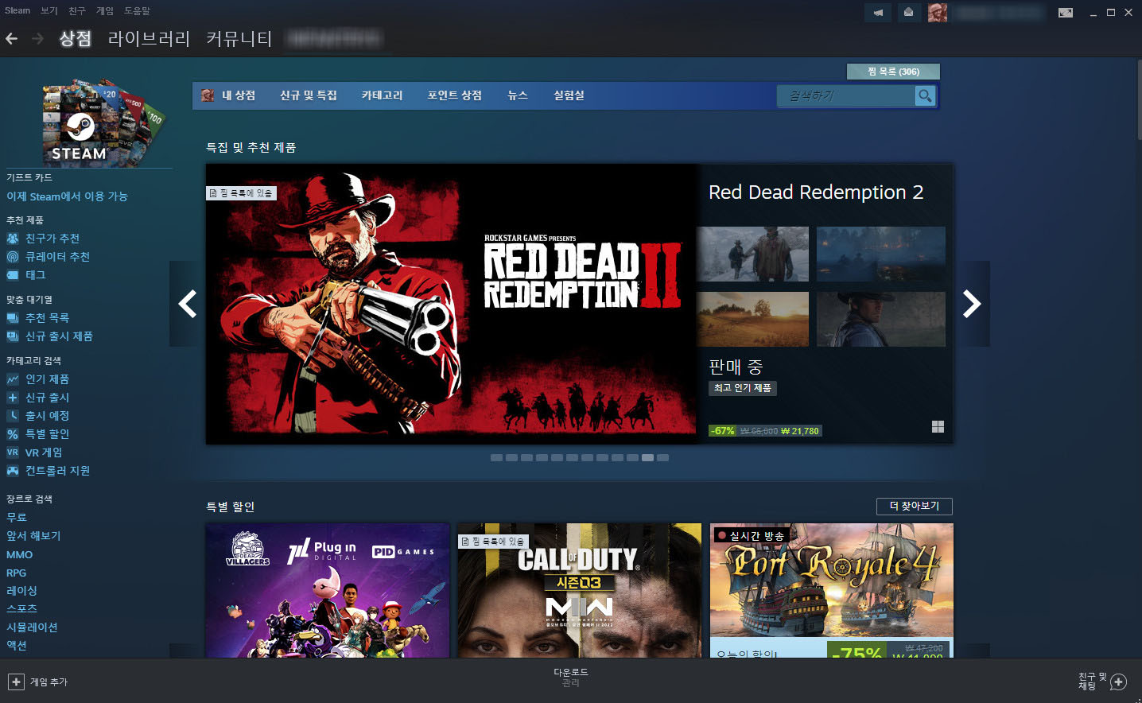Viewport: 1142px width, 703px height.
Task: Select the first carousel page dot
Action: click(496, 458)
